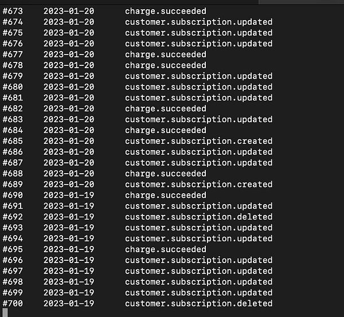344x317 pixels.
Task: Click the date 2023-01-20 on row #678
Action: click(x=69, y=65)
